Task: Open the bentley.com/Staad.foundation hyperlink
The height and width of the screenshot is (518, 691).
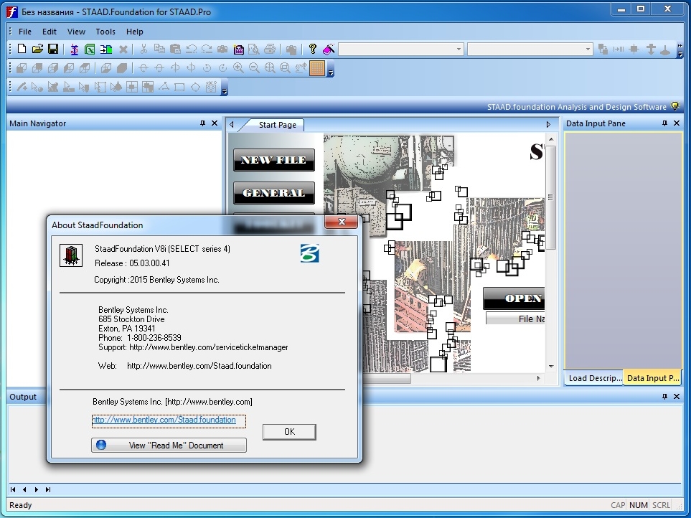Action: [164, 420]
